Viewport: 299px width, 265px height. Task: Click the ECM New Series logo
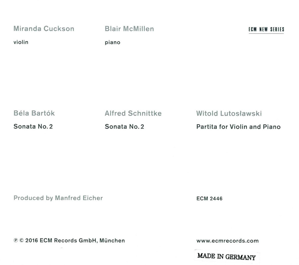266,30
